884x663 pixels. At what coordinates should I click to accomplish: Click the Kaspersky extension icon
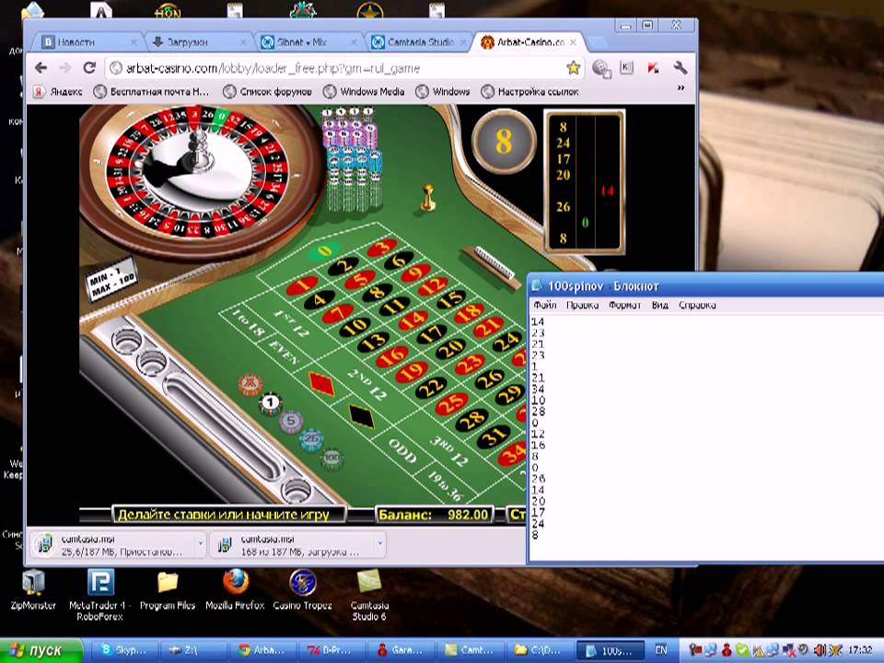pos(653,68)
